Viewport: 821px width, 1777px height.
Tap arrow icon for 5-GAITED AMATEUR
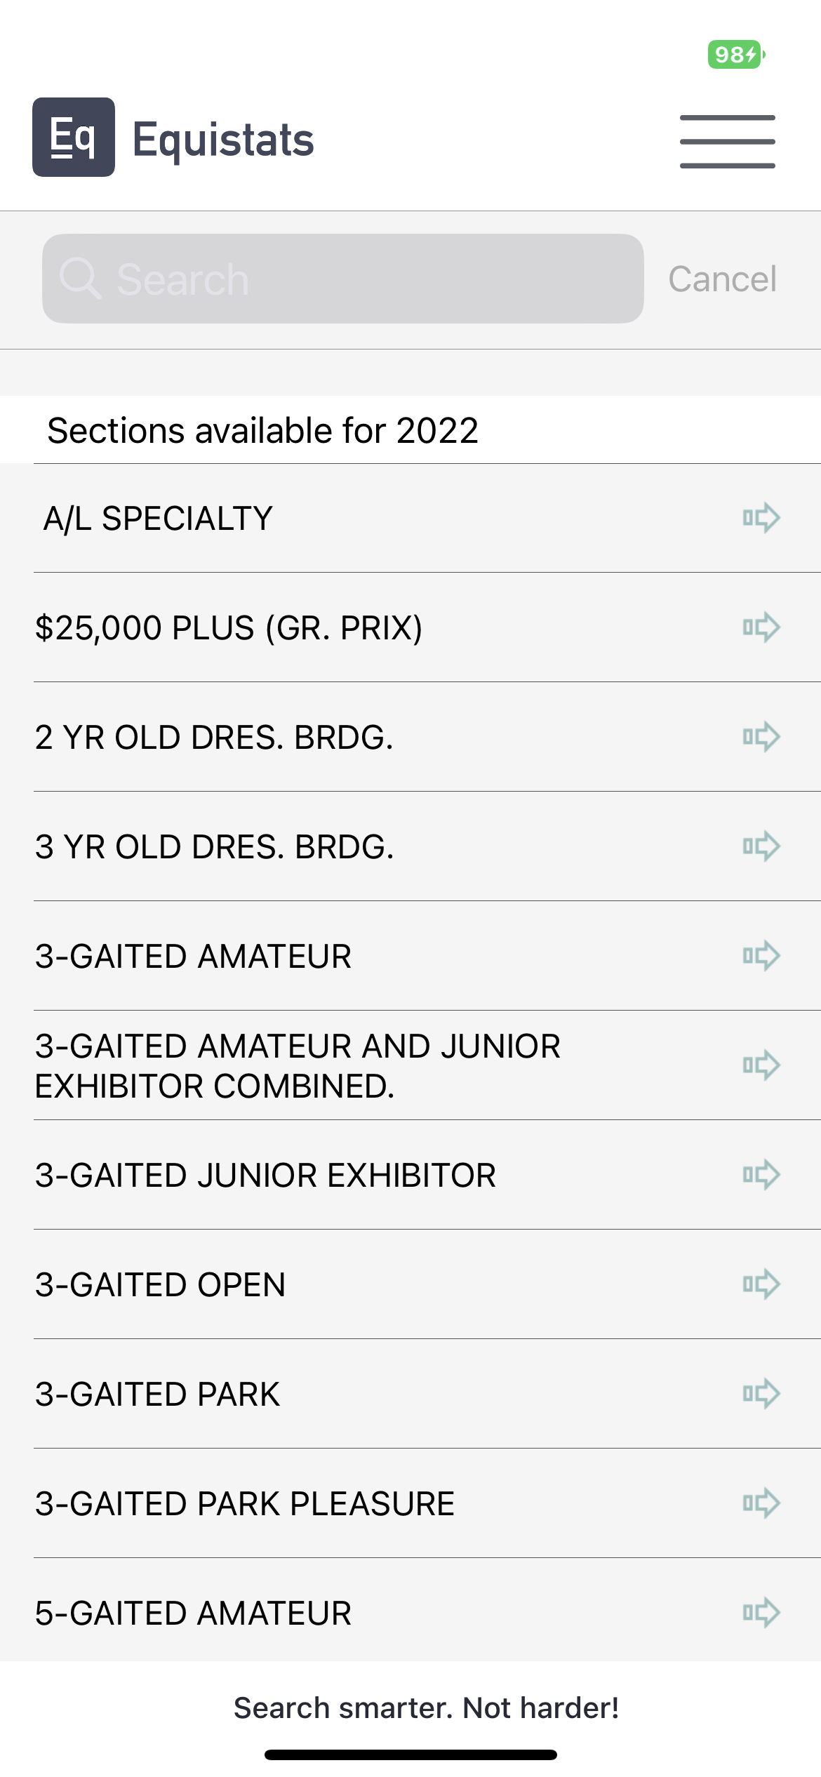(x=761, y=1613)
